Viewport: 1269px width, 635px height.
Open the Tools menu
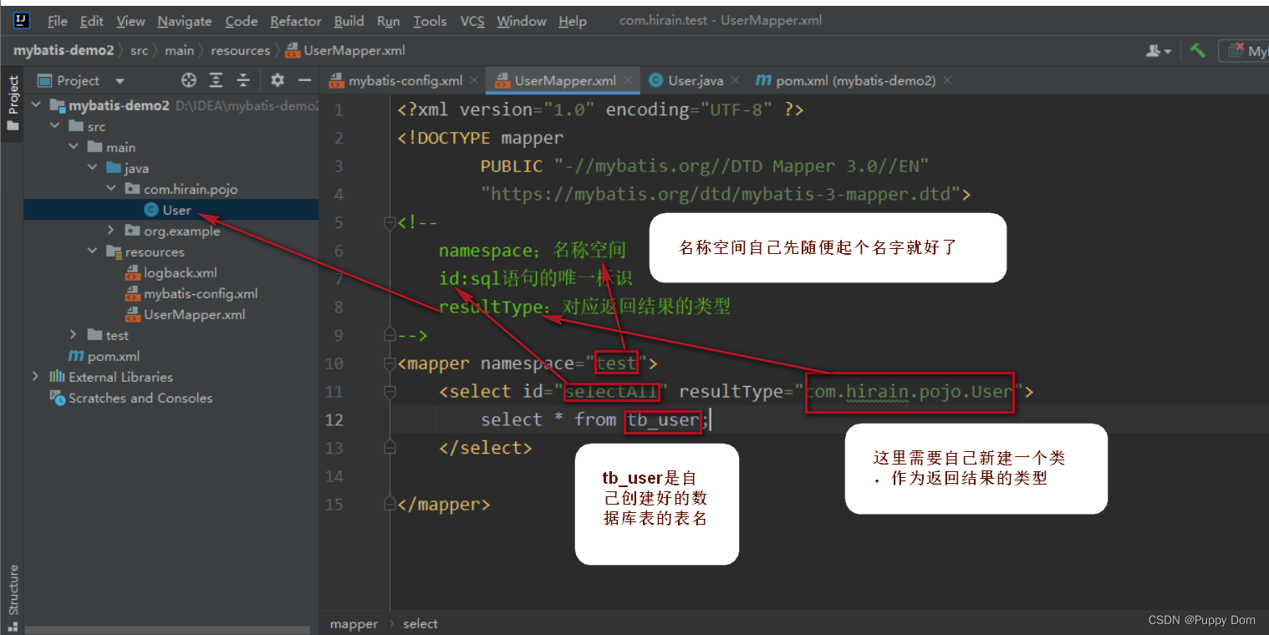430,21
